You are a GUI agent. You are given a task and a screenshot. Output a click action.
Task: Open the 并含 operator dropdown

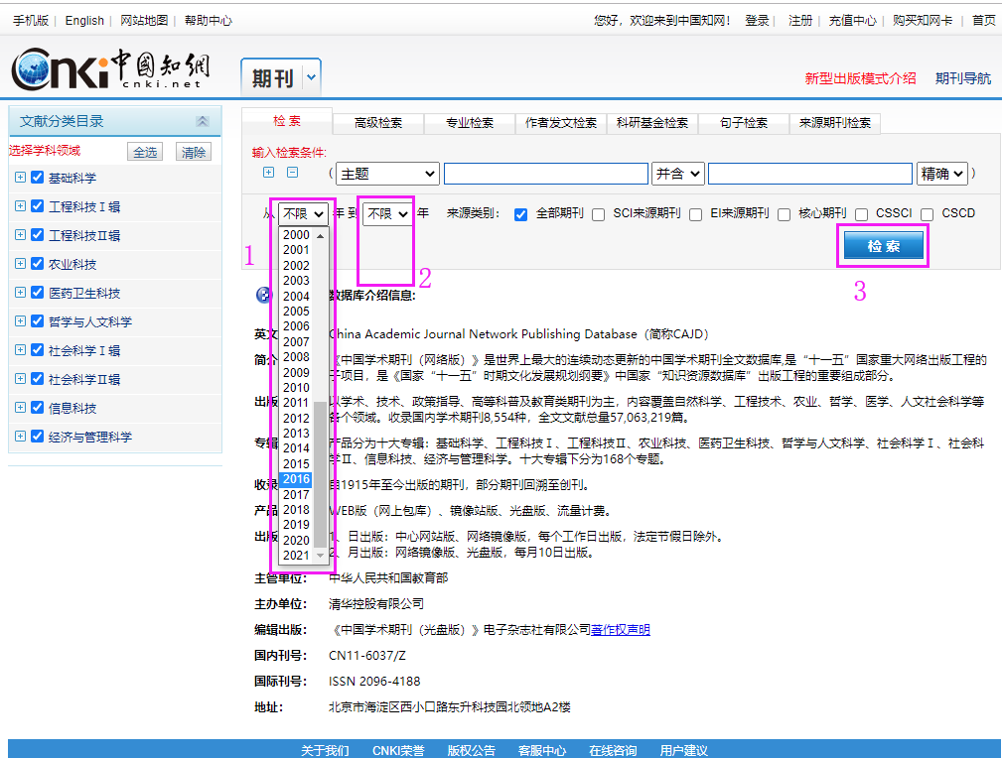678,174
